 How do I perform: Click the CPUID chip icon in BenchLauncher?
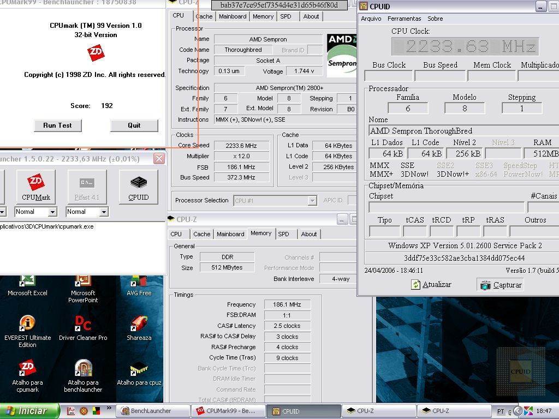coord(138,187)
